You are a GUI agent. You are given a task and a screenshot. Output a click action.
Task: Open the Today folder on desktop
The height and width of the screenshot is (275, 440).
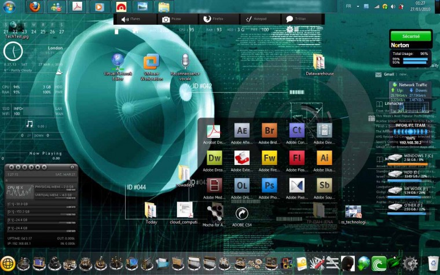(x=151, y=210)
